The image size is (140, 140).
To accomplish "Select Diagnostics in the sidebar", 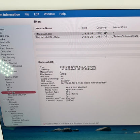I will point(7,55).
